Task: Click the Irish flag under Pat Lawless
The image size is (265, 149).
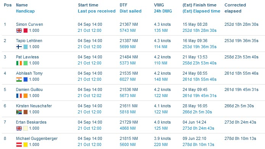Action: coord(19,63)
